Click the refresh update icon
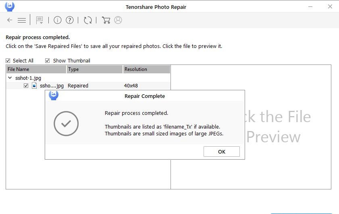 click(x=88, y=20)
